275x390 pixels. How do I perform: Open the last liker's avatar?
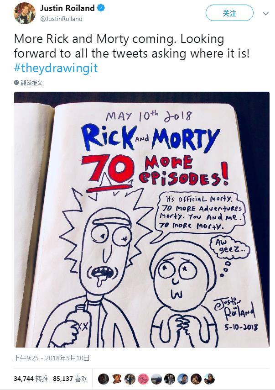209,379
